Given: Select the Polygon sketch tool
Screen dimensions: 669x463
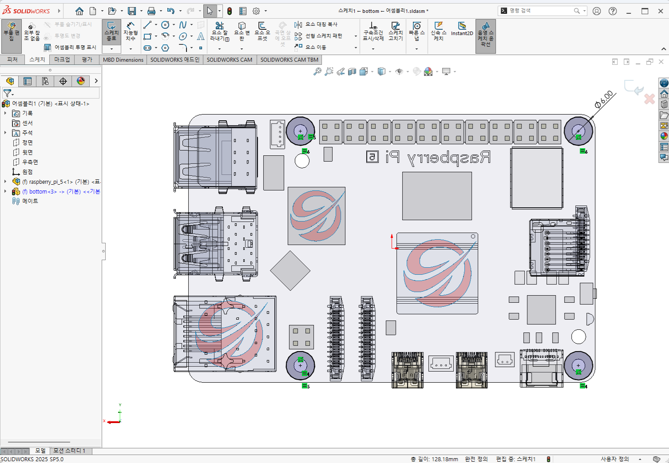Looking at the screenshot, I should click(165, 48).
